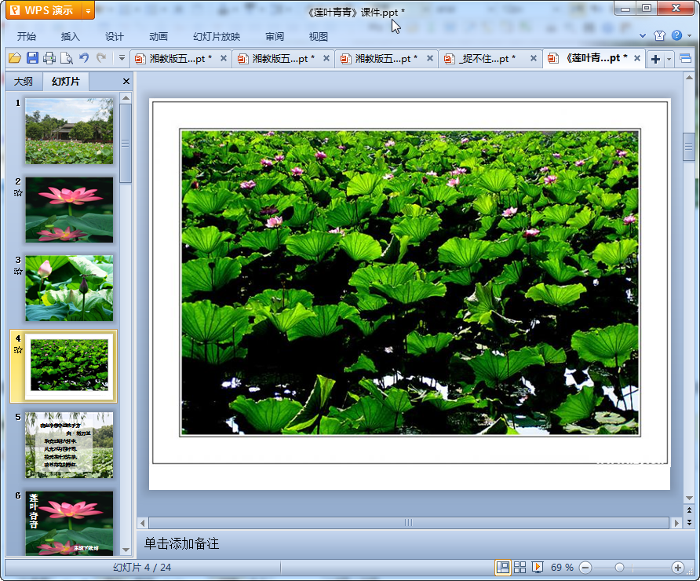Switch to normal view icon
Screen dimensions: 700x581
(503, 568)
